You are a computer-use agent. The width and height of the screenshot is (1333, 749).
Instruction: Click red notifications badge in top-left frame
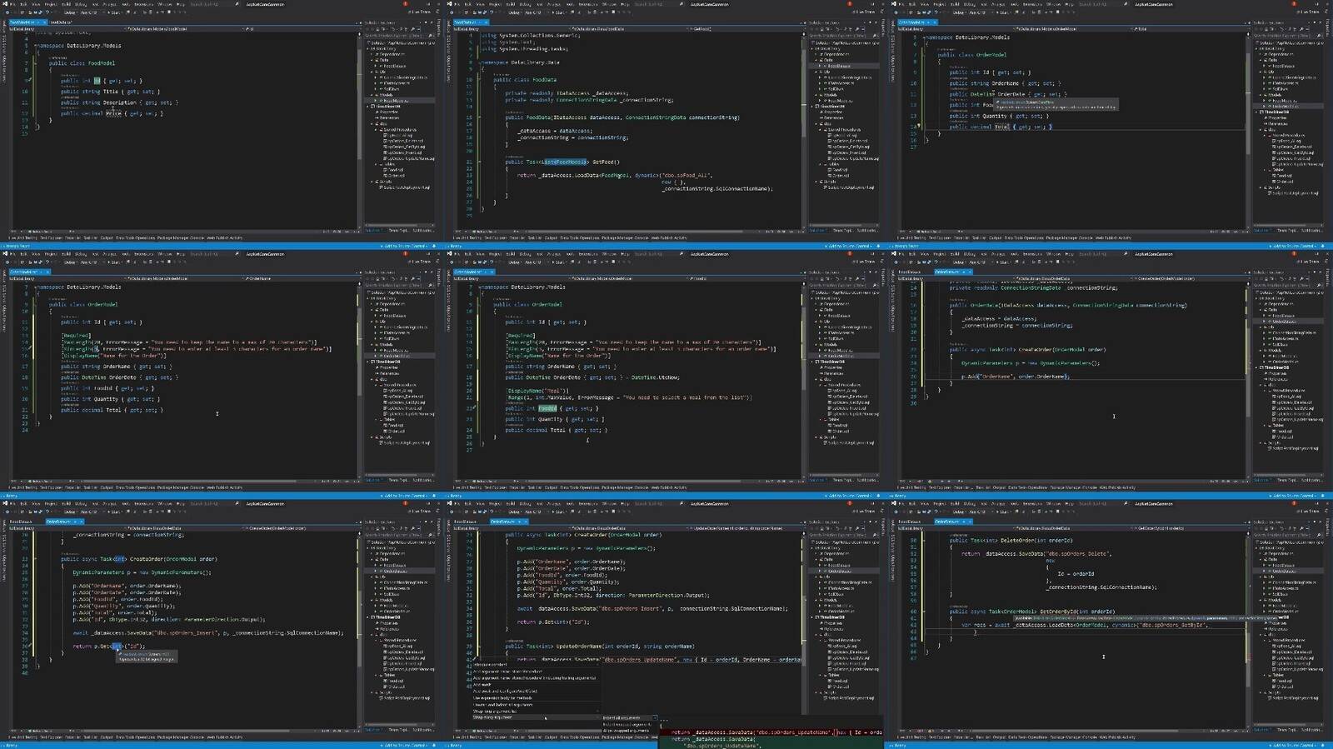(x=406, y=3)
